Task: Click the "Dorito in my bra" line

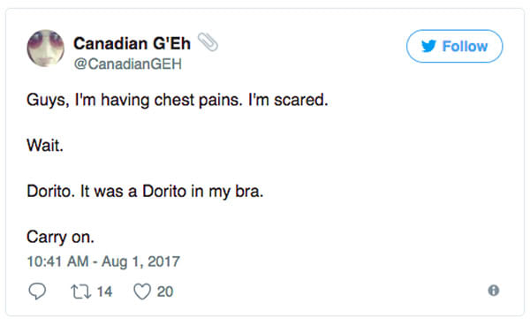Action: (x=145, y=192)
